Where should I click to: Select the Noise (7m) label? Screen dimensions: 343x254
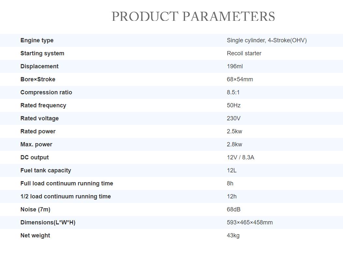coord(35,209)
